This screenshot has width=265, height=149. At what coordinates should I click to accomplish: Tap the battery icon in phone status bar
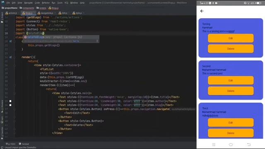[259, 3]
